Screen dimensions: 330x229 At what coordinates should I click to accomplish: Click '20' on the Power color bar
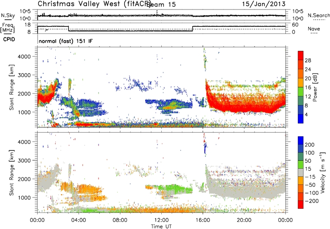[308, 79]
